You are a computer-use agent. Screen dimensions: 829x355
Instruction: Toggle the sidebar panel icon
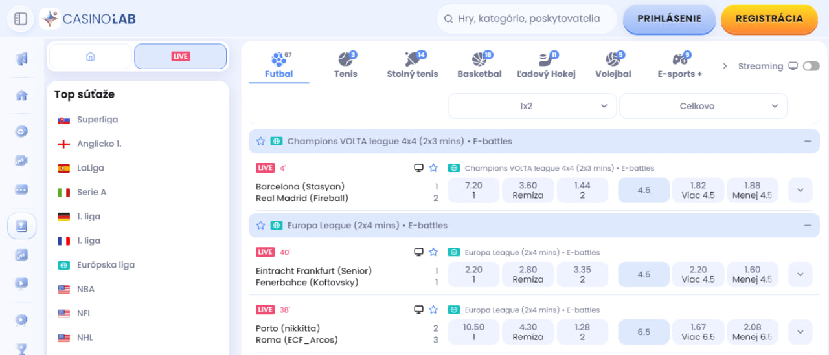coord(21,19)
